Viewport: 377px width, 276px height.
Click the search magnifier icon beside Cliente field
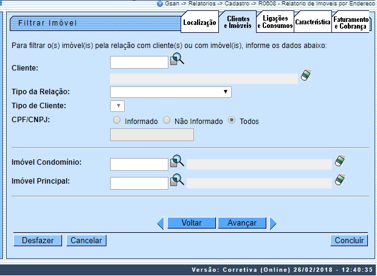pos(177,60)
